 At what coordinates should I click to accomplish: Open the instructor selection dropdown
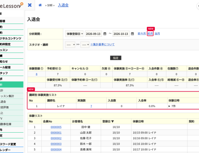click(85, 45)
